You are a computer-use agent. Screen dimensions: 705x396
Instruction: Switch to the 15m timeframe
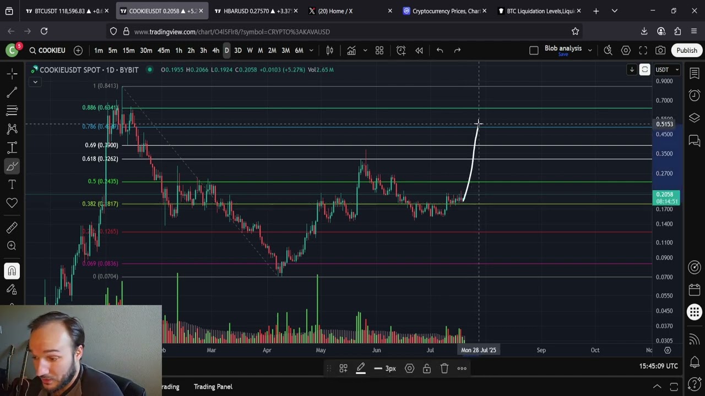pos(128,51)
